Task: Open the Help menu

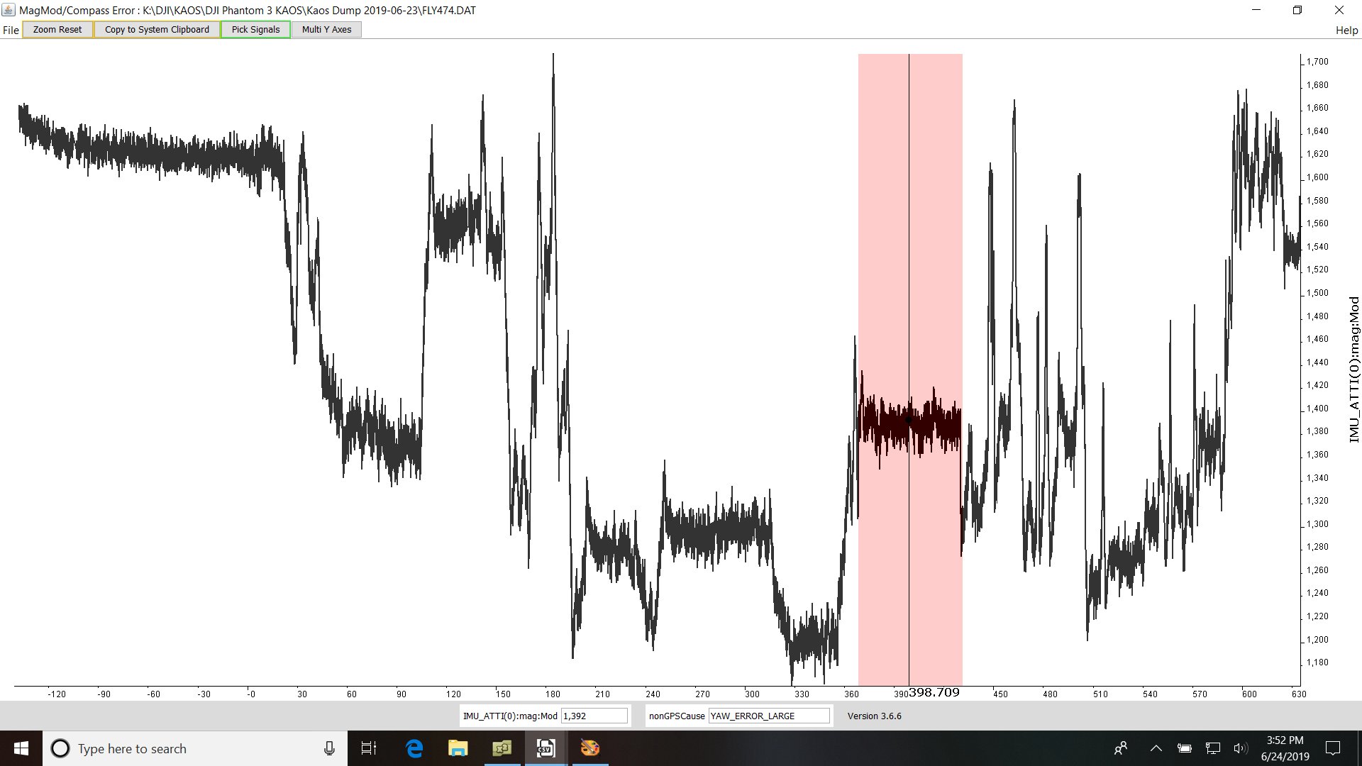Action: pos(1346,30)
